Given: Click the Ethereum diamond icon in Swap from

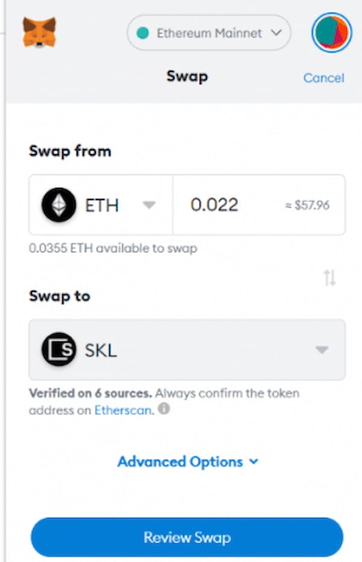Looking at the screenshot, I should coord(59,205).
